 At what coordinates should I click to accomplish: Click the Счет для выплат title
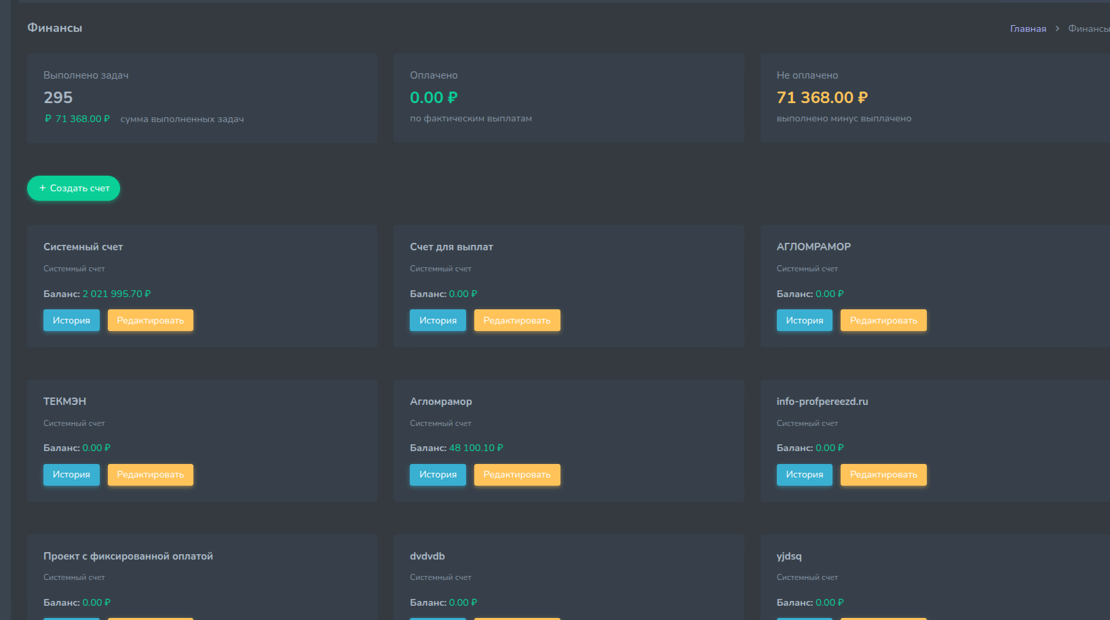451,247
